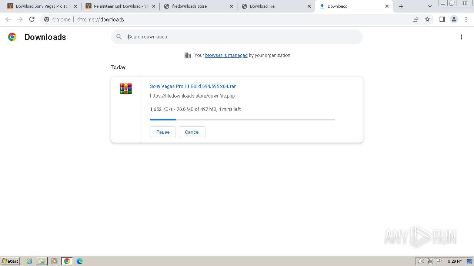Image resolution: width=474 pixels, height=266 pixels.
Task: Switch to filedownloads store tab
Action: point(198,6)
